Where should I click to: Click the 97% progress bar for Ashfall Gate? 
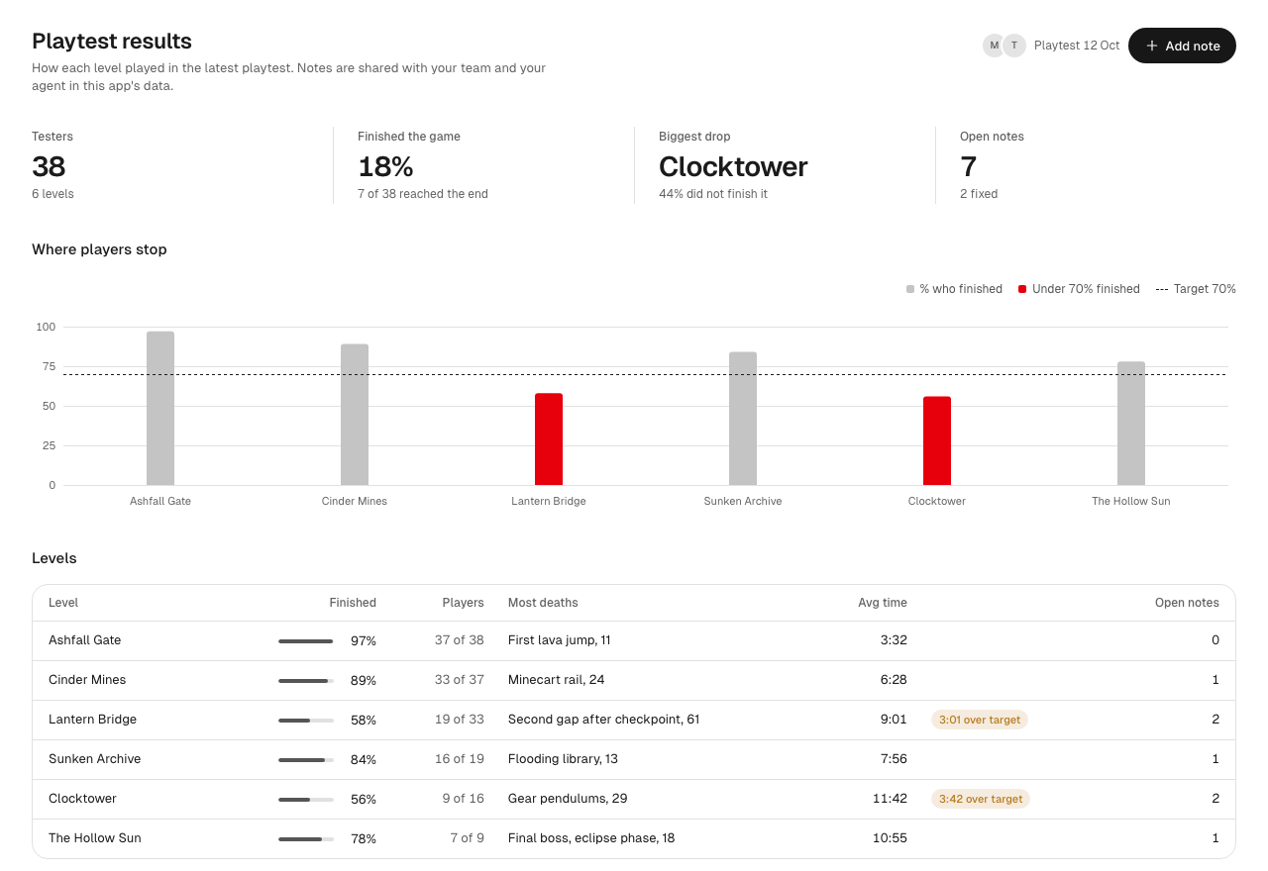point(306,640)
